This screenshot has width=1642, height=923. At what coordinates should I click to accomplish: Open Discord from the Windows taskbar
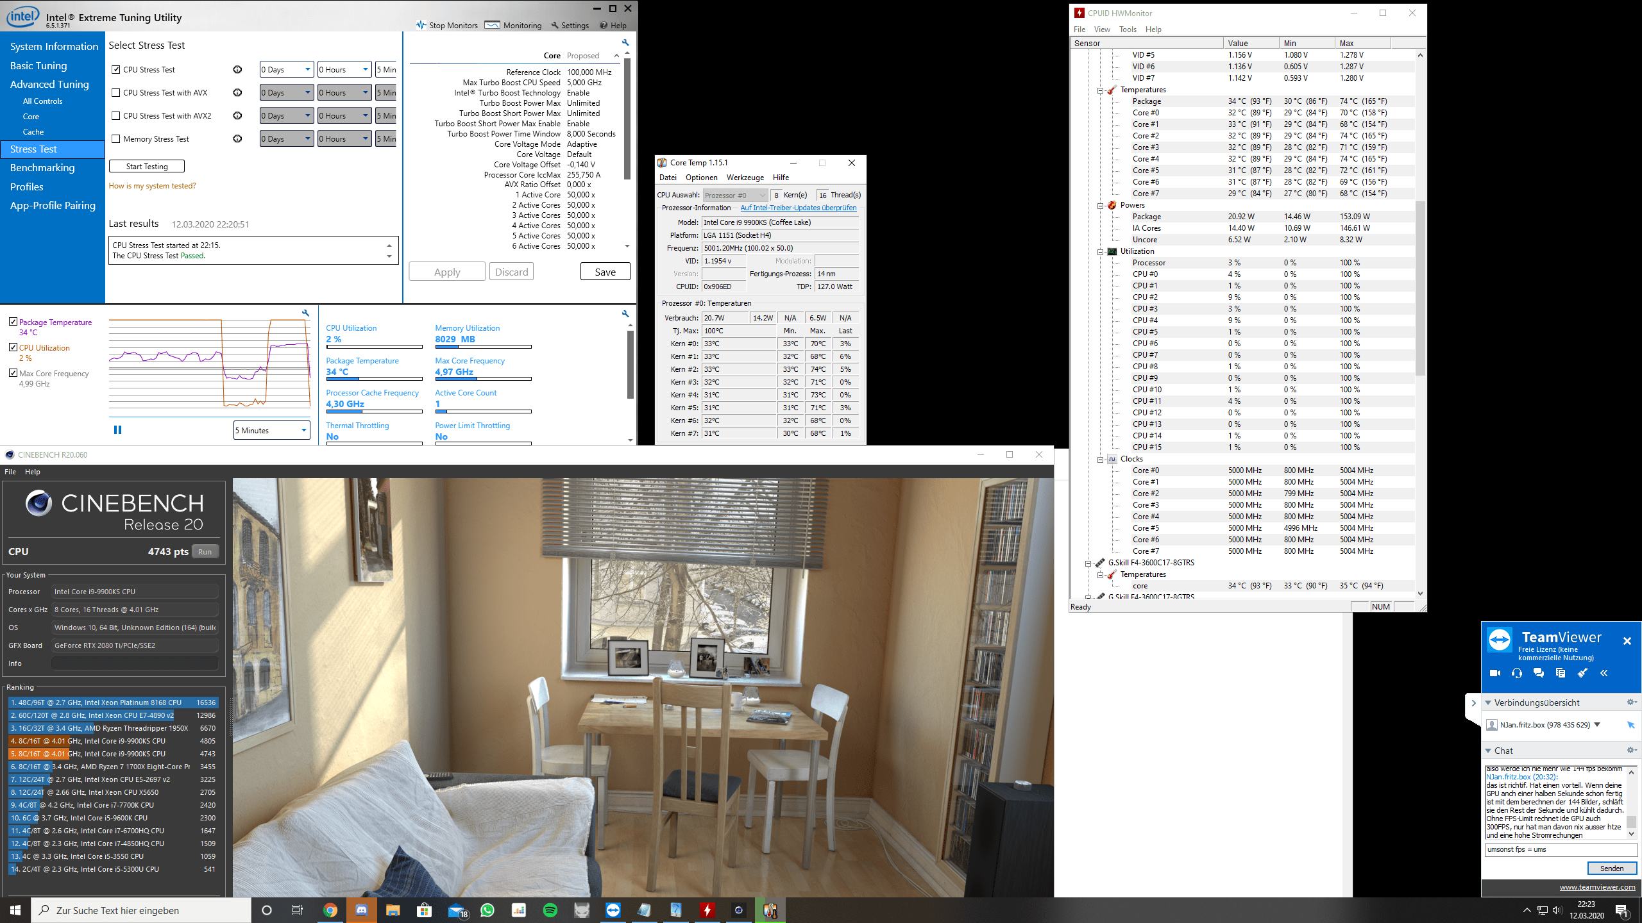click(361, 910)
